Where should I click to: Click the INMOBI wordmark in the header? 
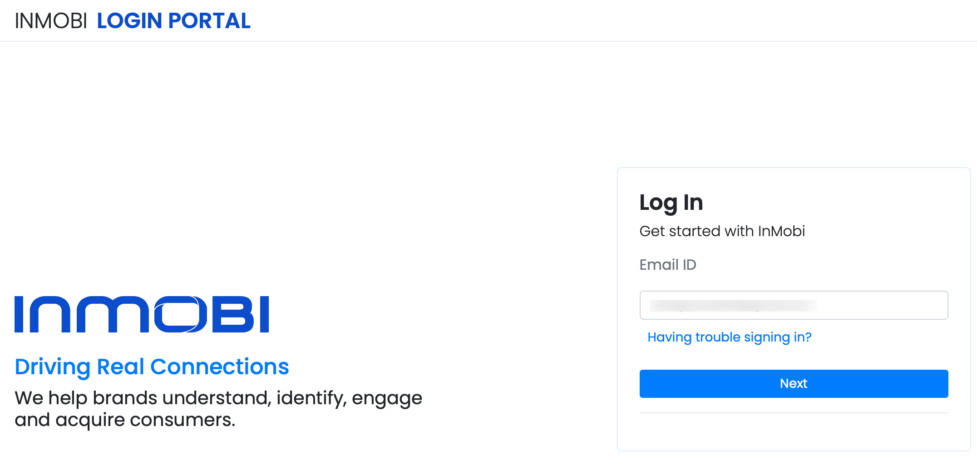51,21
